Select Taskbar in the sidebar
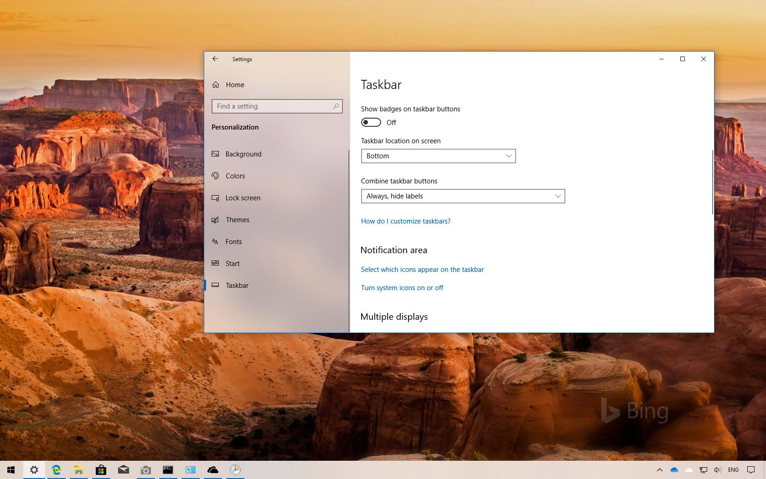Viewport: 766px width, 479px height. pyautogui.click(x=276, y=286)
